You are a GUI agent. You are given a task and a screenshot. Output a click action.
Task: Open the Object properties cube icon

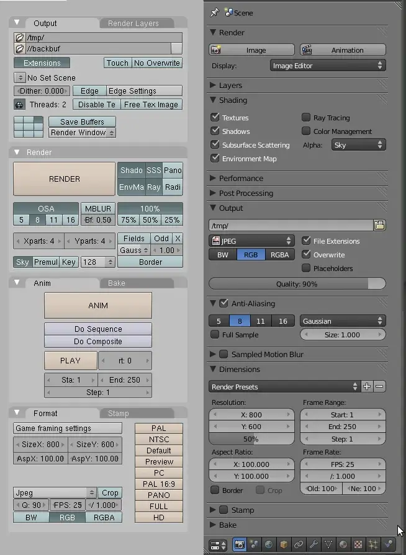click(x=284, y=544)
